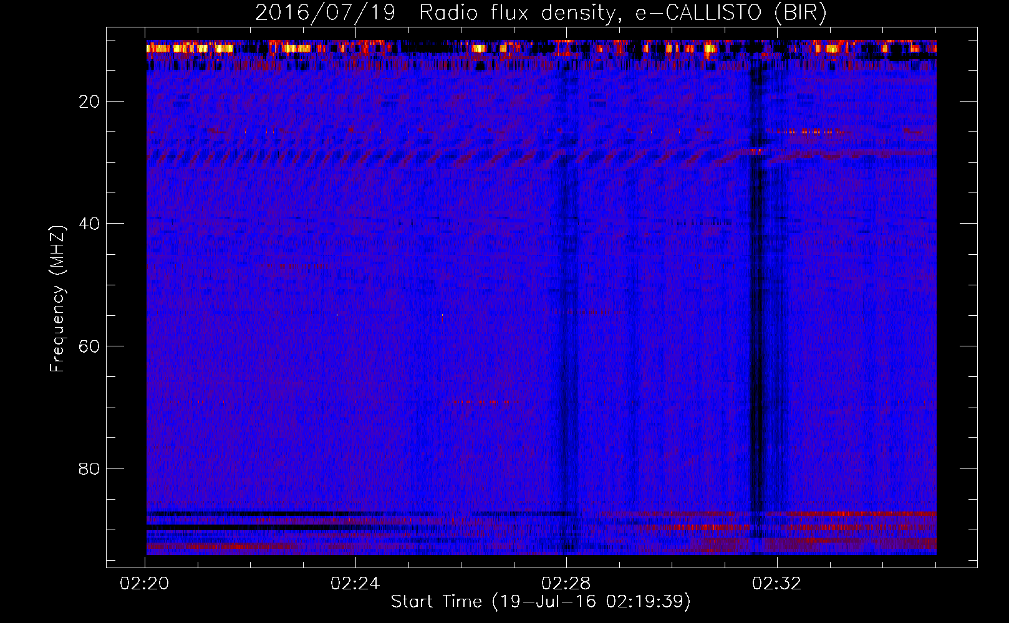Click the 80 frequency tick label

click(x=90, y=468)
